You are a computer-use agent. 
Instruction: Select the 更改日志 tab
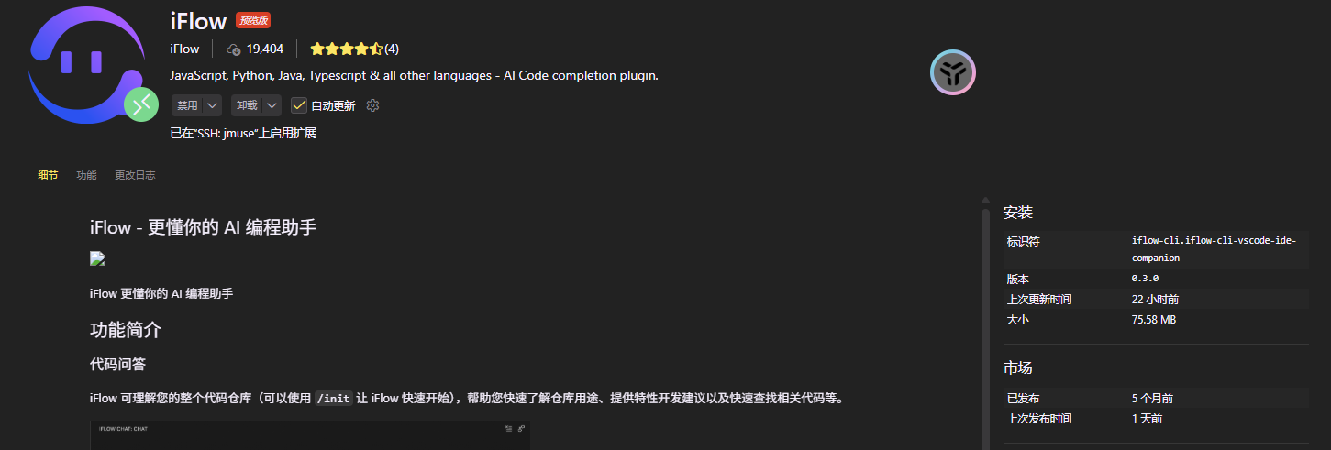(x=135, y=175)
